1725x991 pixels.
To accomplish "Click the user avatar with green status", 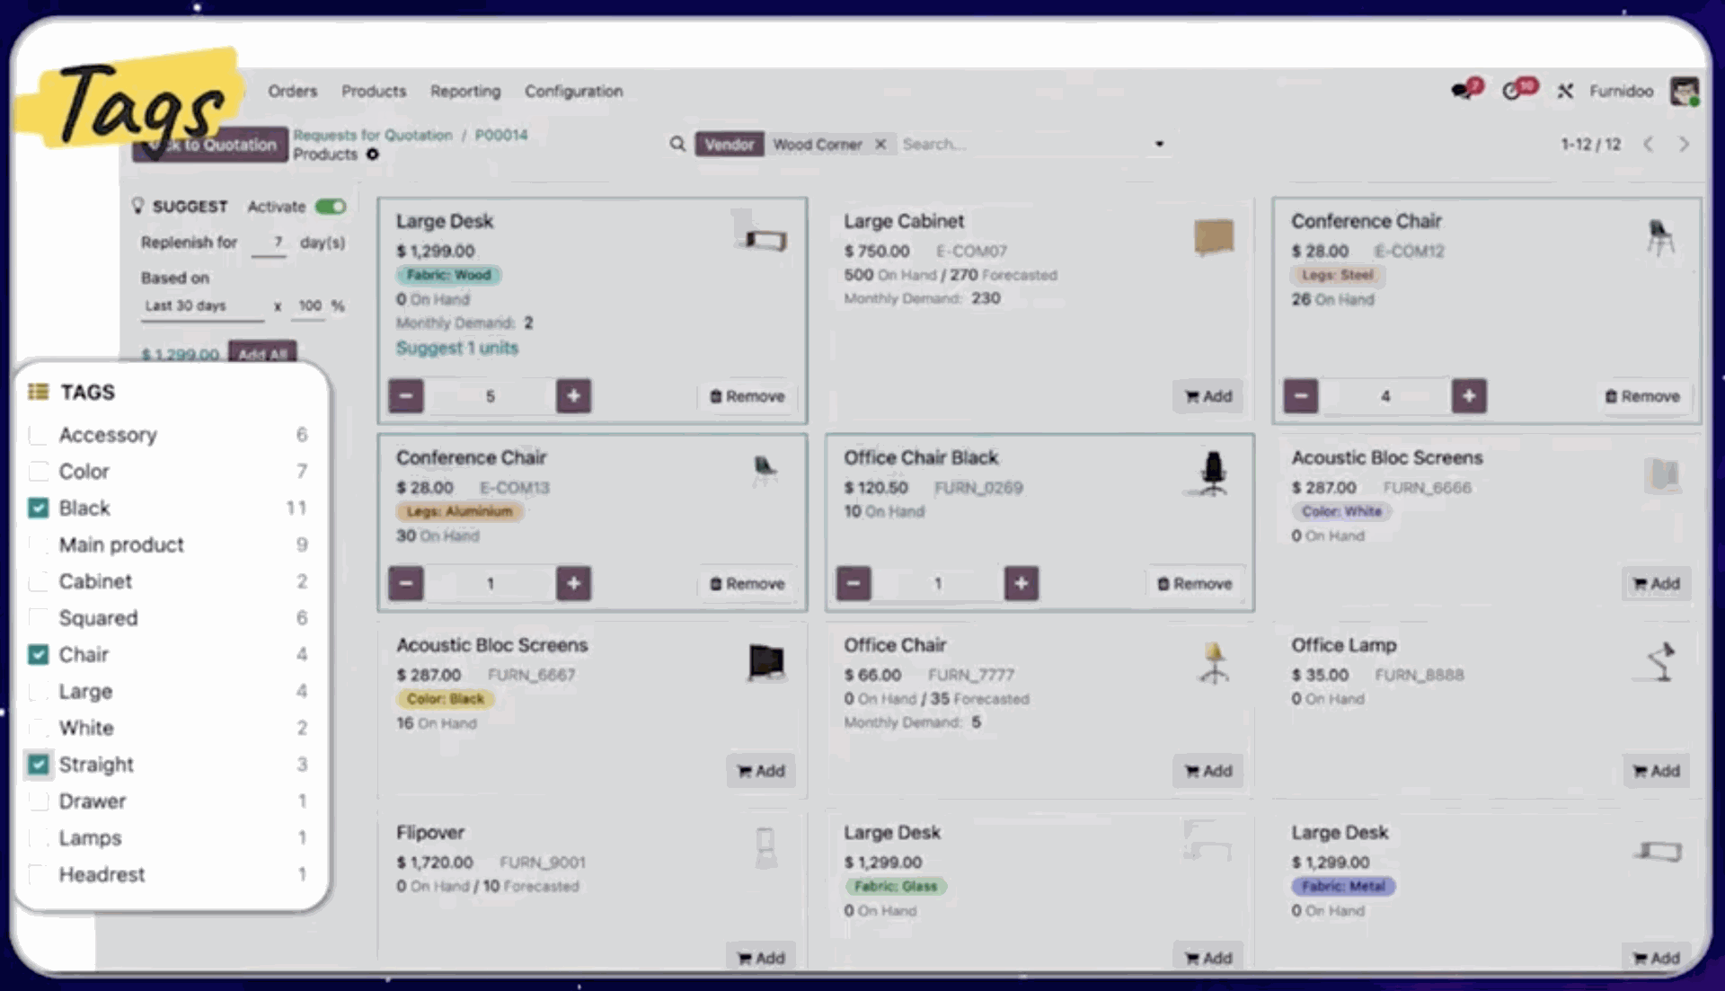I will coord(1684,91).
